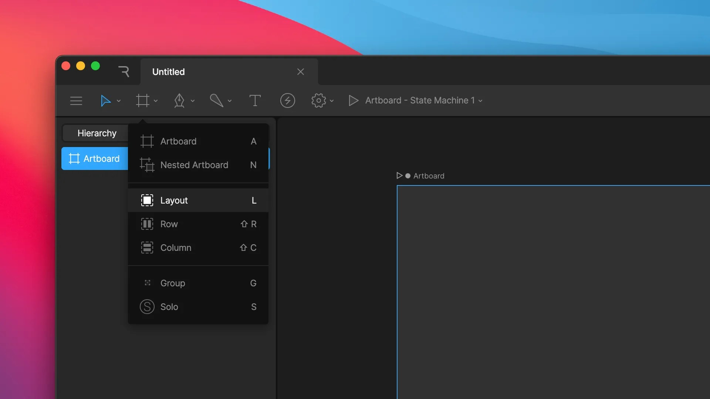
Task: Click the play triangle beside Artboard label
Action: coord(399,175)
